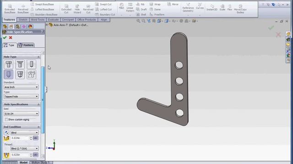Click the blind hole depth field 0.834in
This screenshot has height=164, width=293.
(20, 138)
